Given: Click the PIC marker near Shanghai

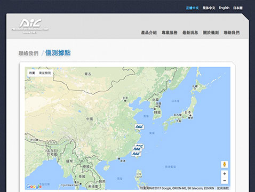Looking at the screenshot, I should pyautogui.click(x=139, y=127).
